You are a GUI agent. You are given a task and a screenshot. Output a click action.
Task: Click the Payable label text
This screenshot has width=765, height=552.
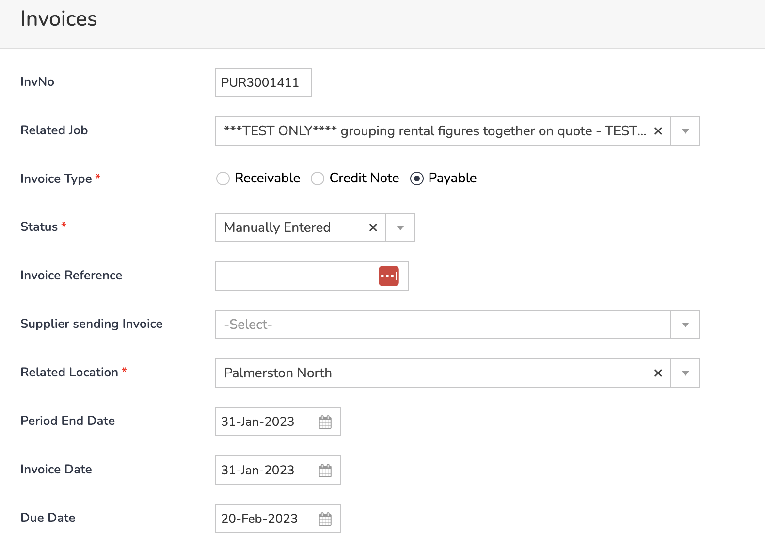coord(452,178)
